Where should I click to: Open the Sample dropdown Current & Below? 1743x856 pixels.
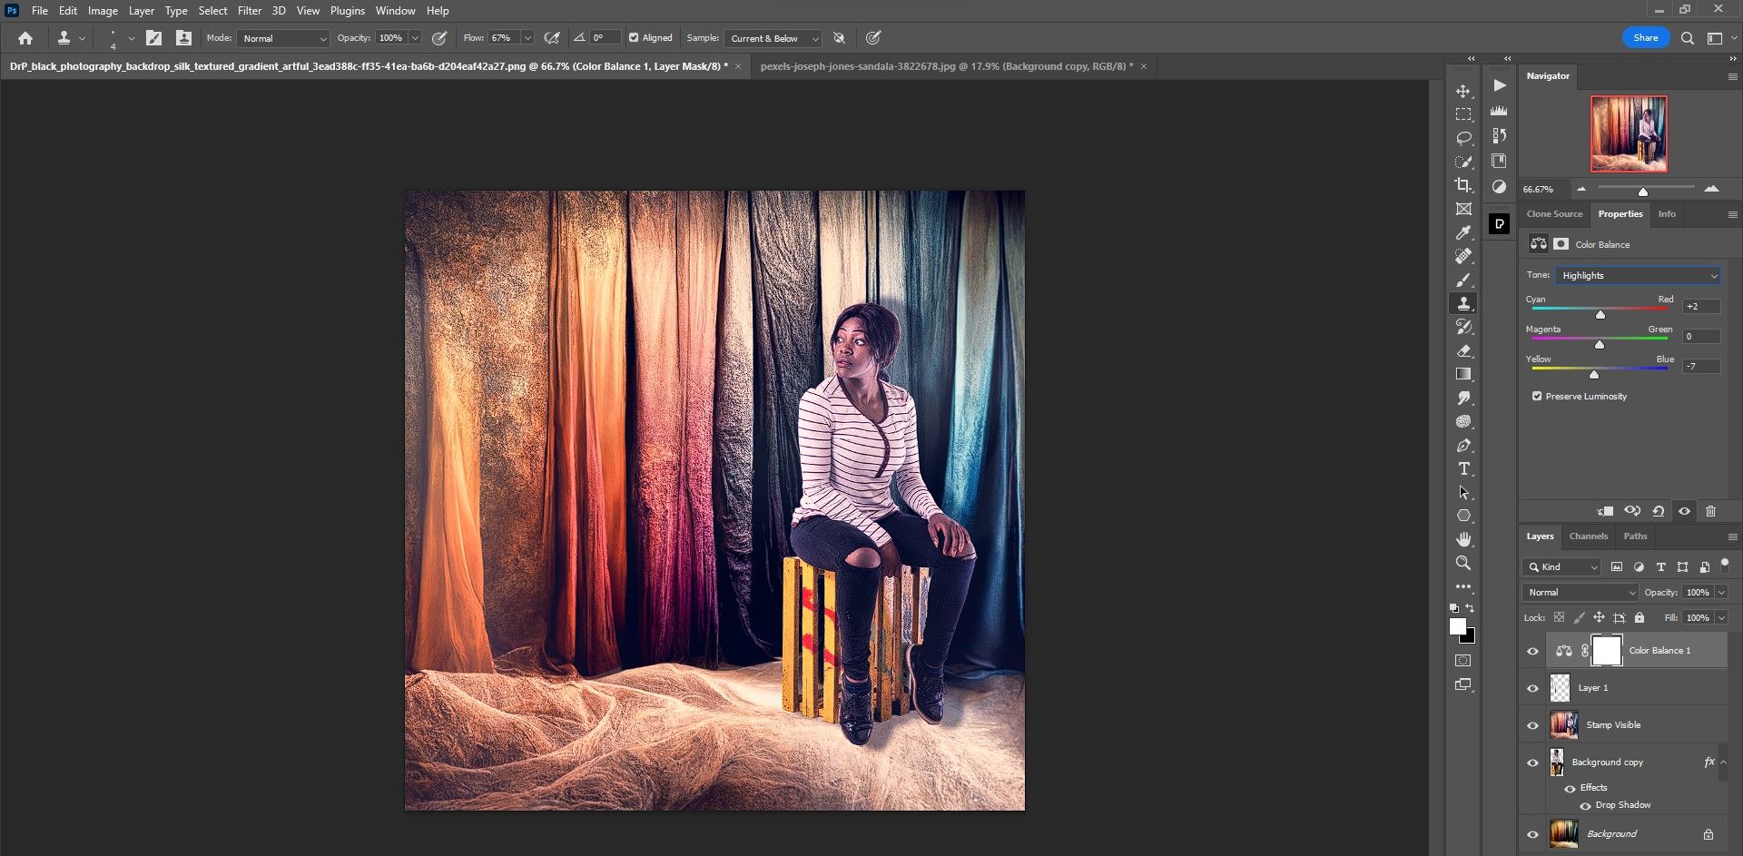coord(773,38)
